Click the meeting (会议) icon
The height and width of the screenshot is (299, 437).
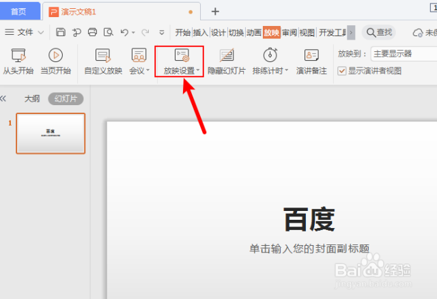click(139, 55)
